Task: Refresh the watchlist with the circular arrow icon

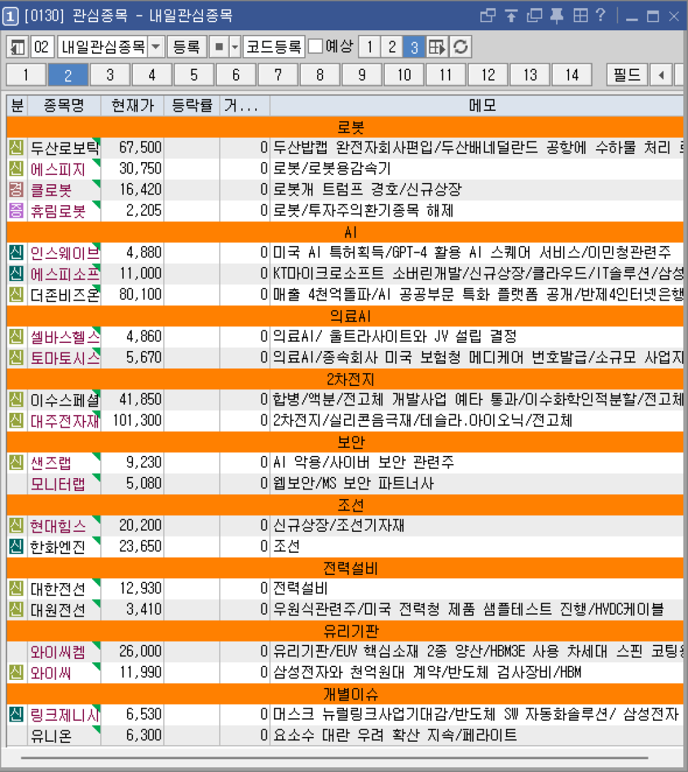Action: (x=461, y=47)
